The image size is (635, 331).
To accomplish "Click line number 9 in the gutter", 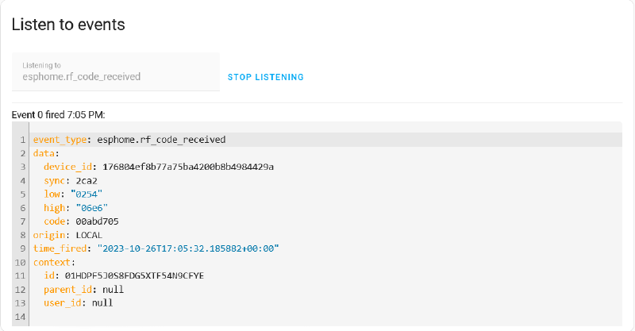I will click(x=23, y=248).
